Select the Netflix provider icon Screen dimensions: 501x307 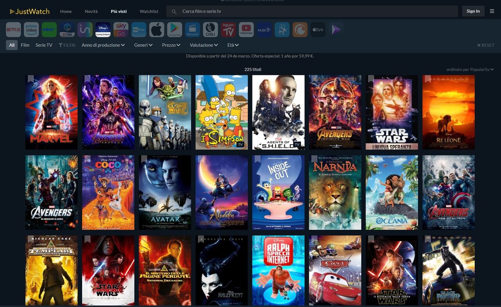[x=13, y=29]
